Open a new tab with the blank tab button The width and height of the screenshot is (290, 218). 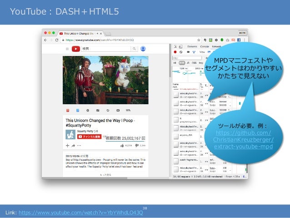108,34
